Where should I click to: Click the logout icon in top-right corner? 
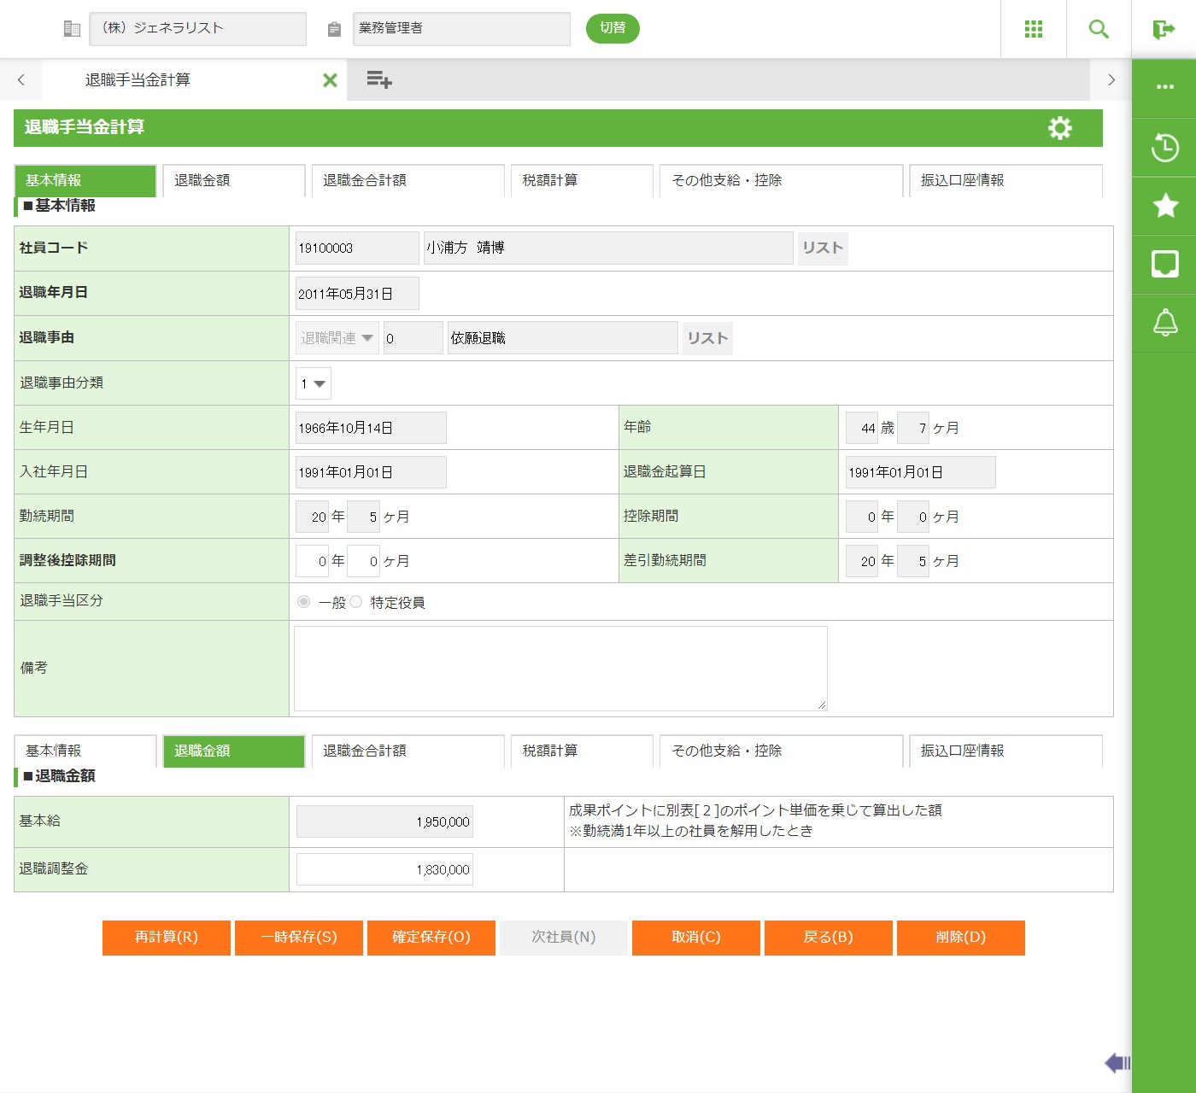tap(1164, 29)
